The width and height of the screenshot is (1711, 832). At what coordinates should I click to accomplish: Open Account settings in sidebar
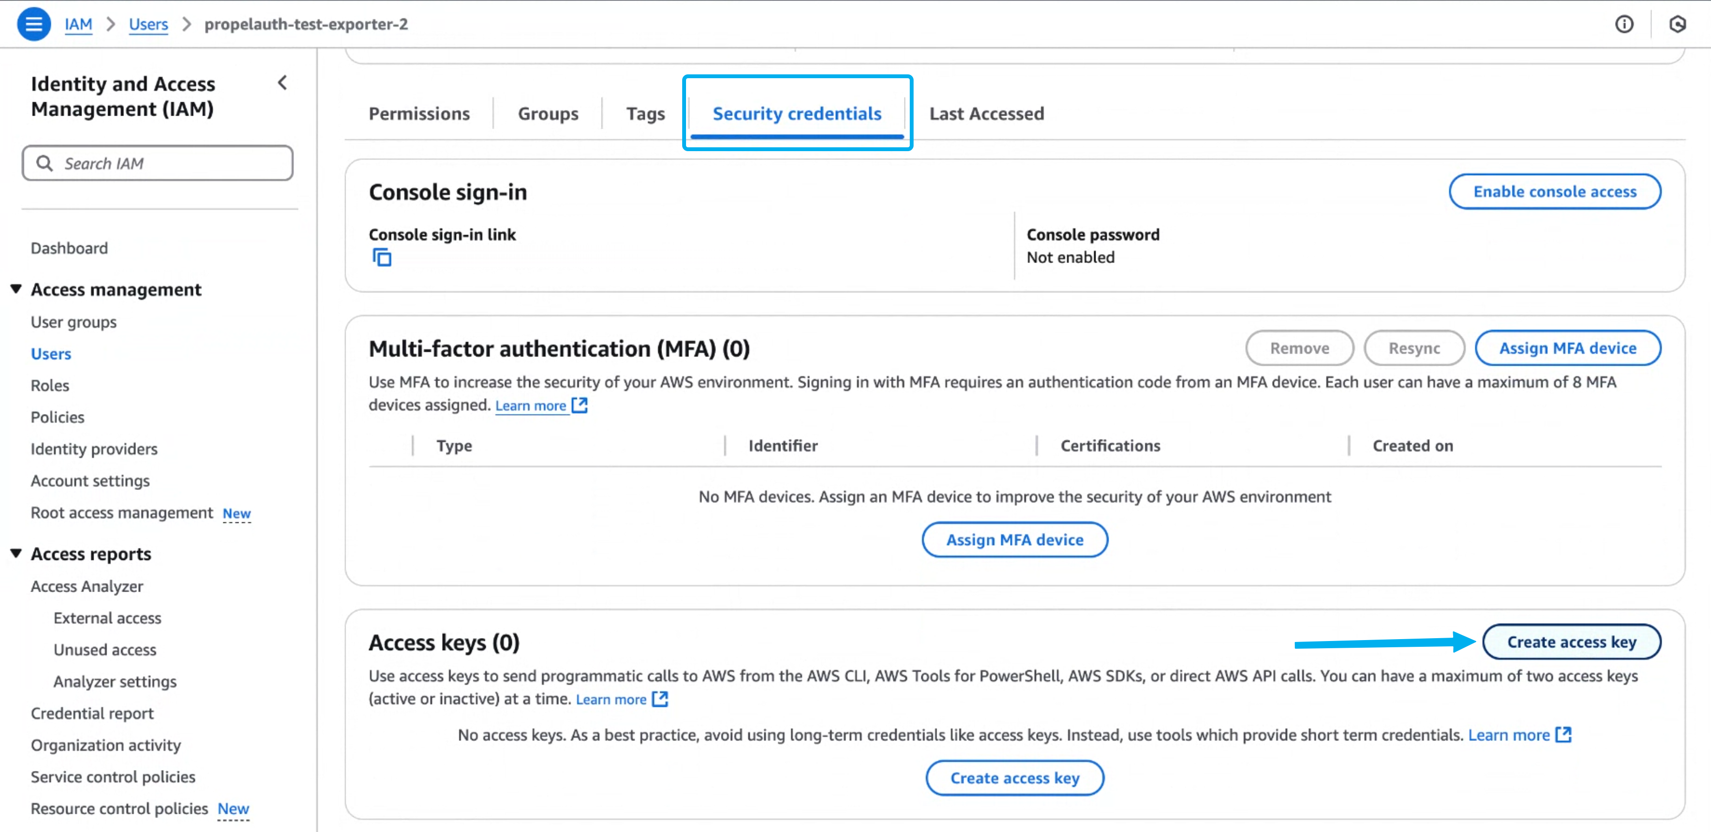(x=90, y=481)
